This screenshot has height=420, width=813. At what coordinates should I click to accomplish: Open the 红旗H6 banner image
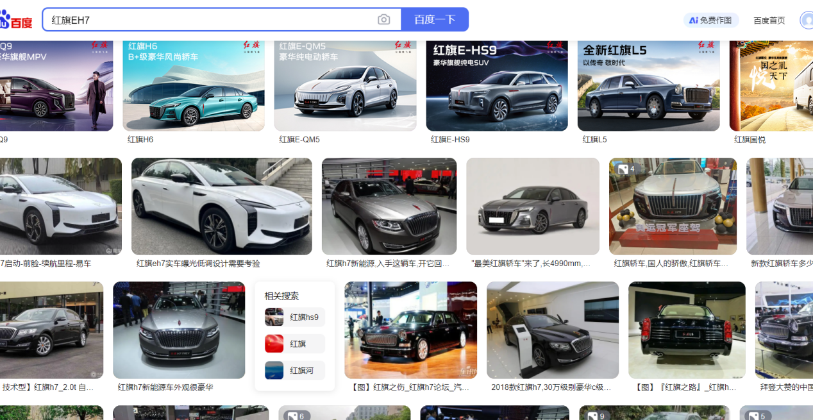pyautogui.click(x=193, y=85)
